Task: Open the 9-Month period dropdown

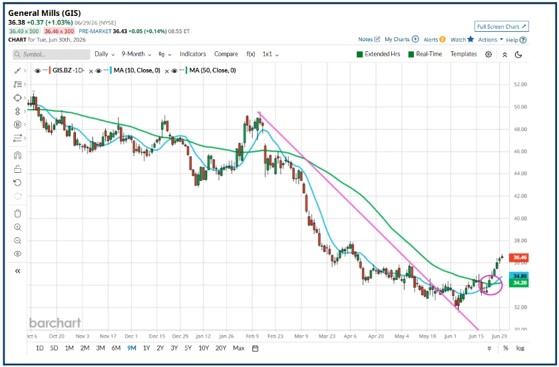Action: 136,54
